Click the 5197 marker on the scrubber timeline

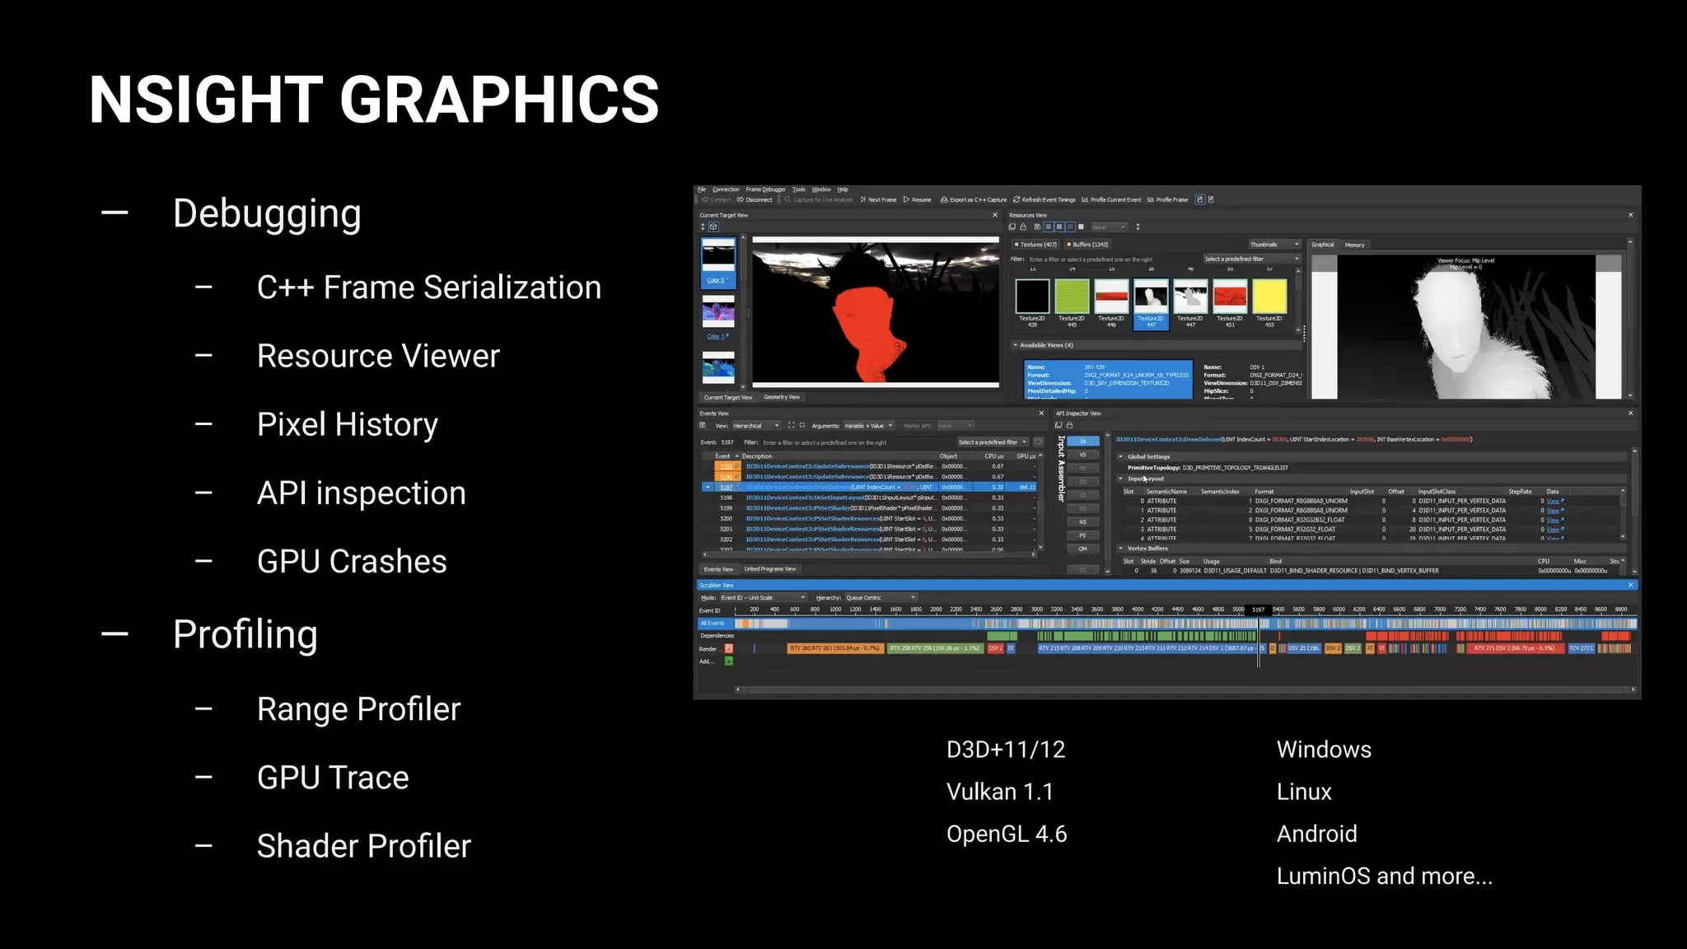coord(1258,610)
